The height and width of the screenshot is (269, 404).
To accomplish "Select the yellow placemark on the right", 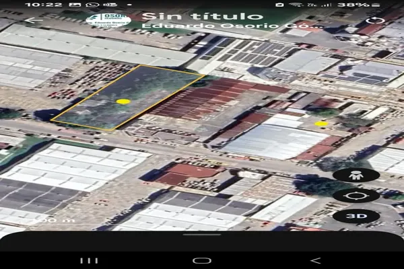I will pyautogui.click(x=322, y=124).
